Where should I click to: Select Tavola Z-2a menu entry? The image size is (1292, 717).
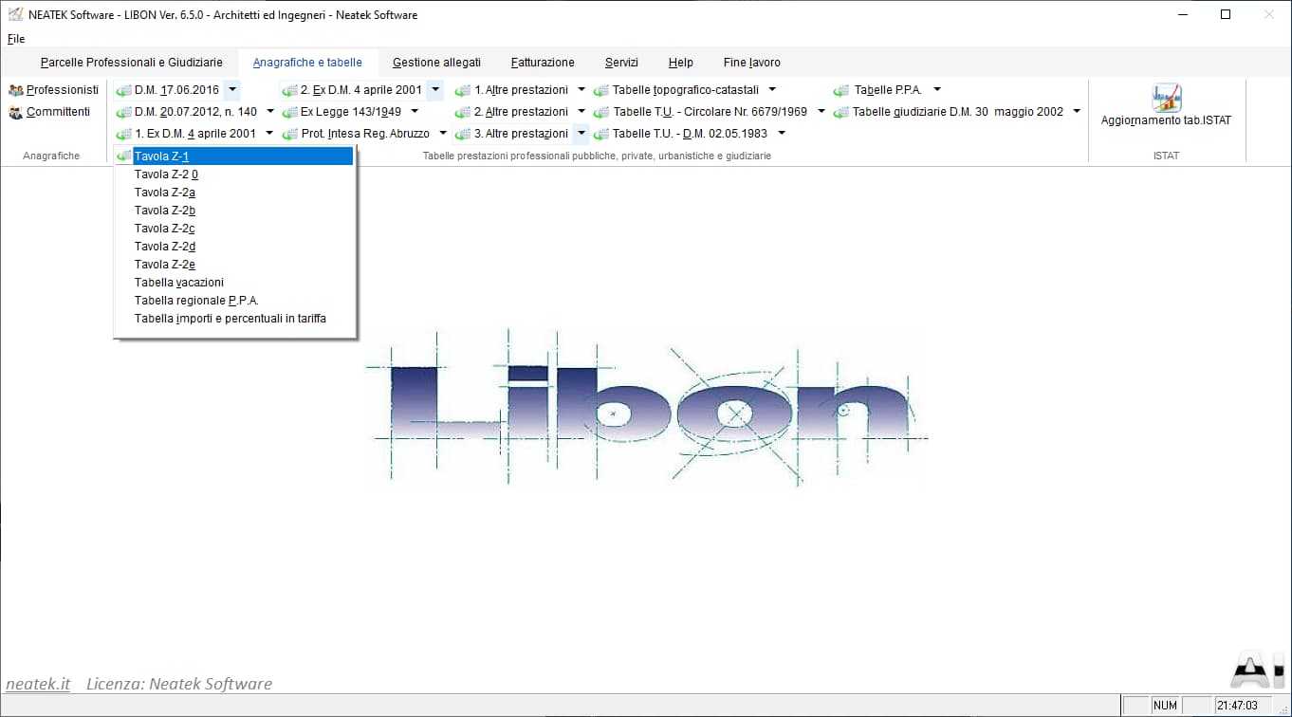(234, 193)
